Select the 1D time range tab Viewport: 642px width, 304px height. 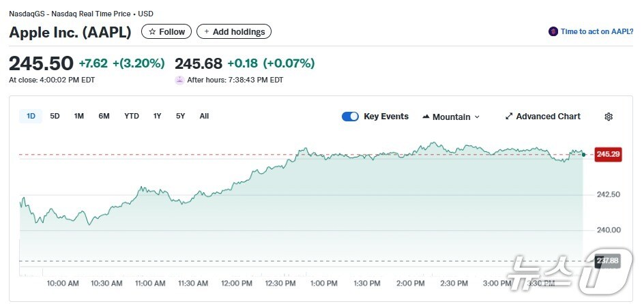[x=31, y=116]
